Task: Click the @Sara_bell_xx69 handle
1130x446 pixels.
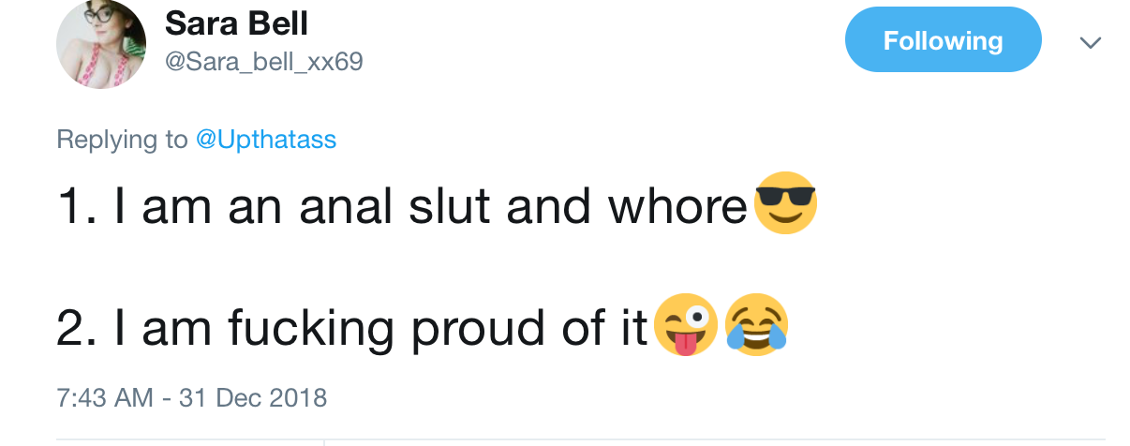Action: tap(263, 62)
